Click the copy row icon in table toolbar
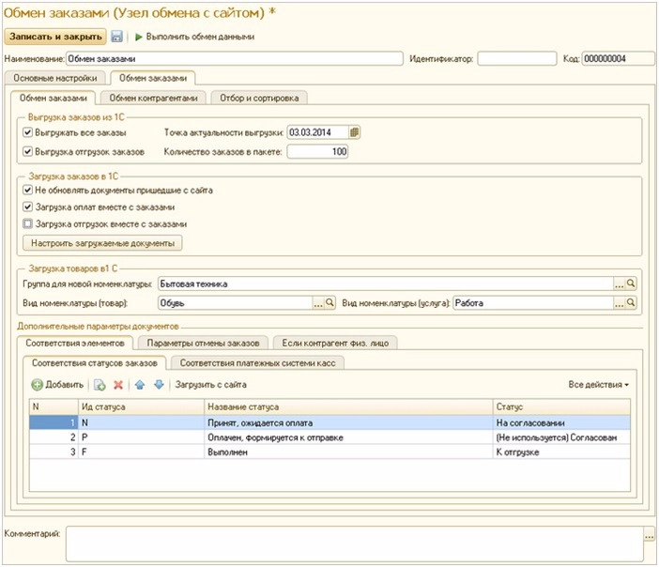The image size is (659, 567). [x=100, y=385]
